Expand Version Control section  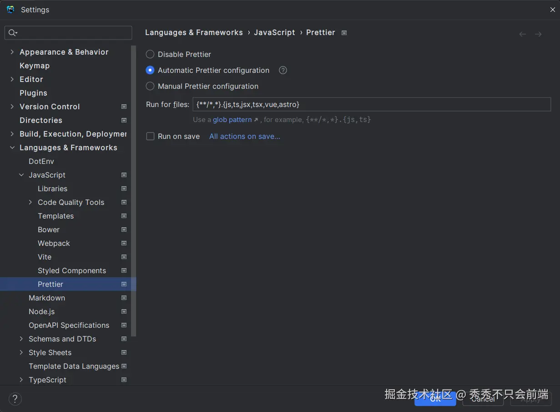point(12,107)
